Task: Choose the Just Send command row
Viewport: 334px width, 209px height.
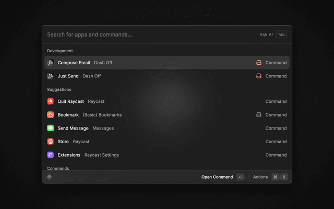Action: (x=68, y=76)
